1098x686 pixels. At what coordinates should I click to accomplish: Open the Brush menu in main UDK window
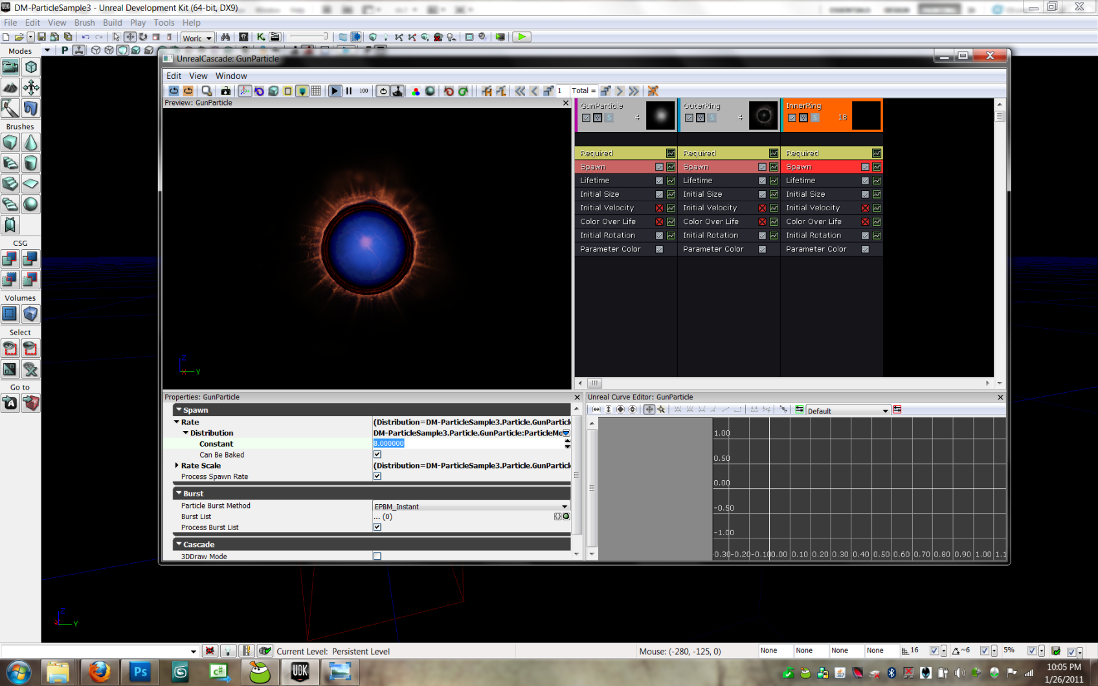click(84, 23)
